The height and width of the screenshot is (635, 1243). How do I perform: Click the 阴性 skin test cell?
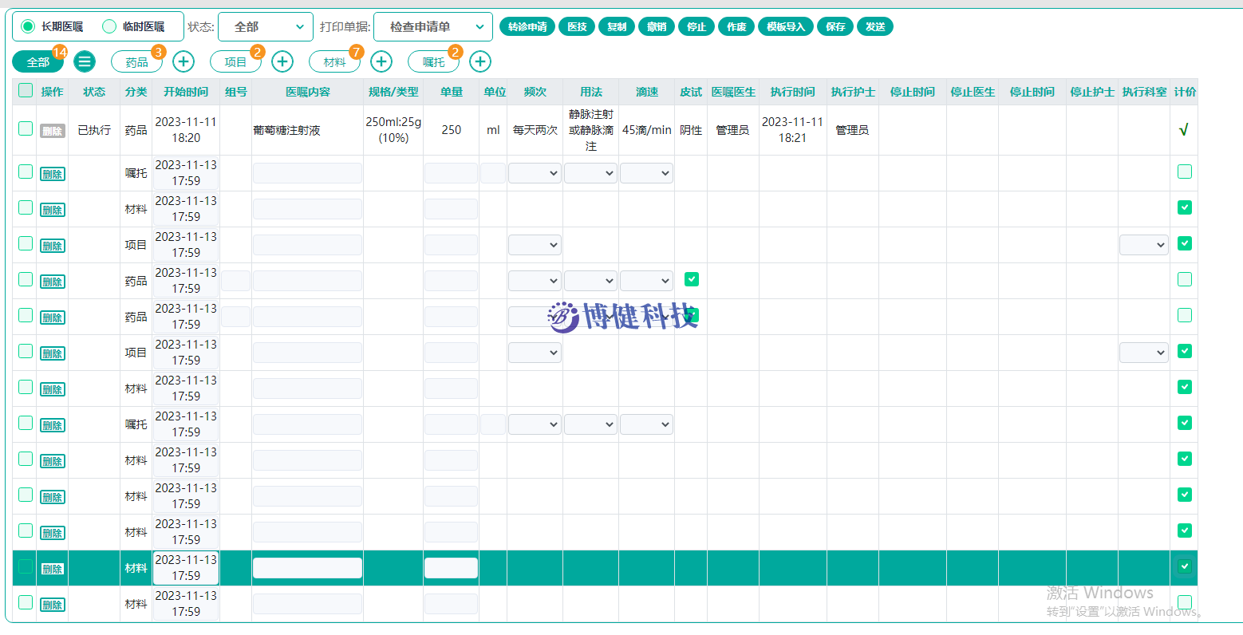tap(691, 130)
